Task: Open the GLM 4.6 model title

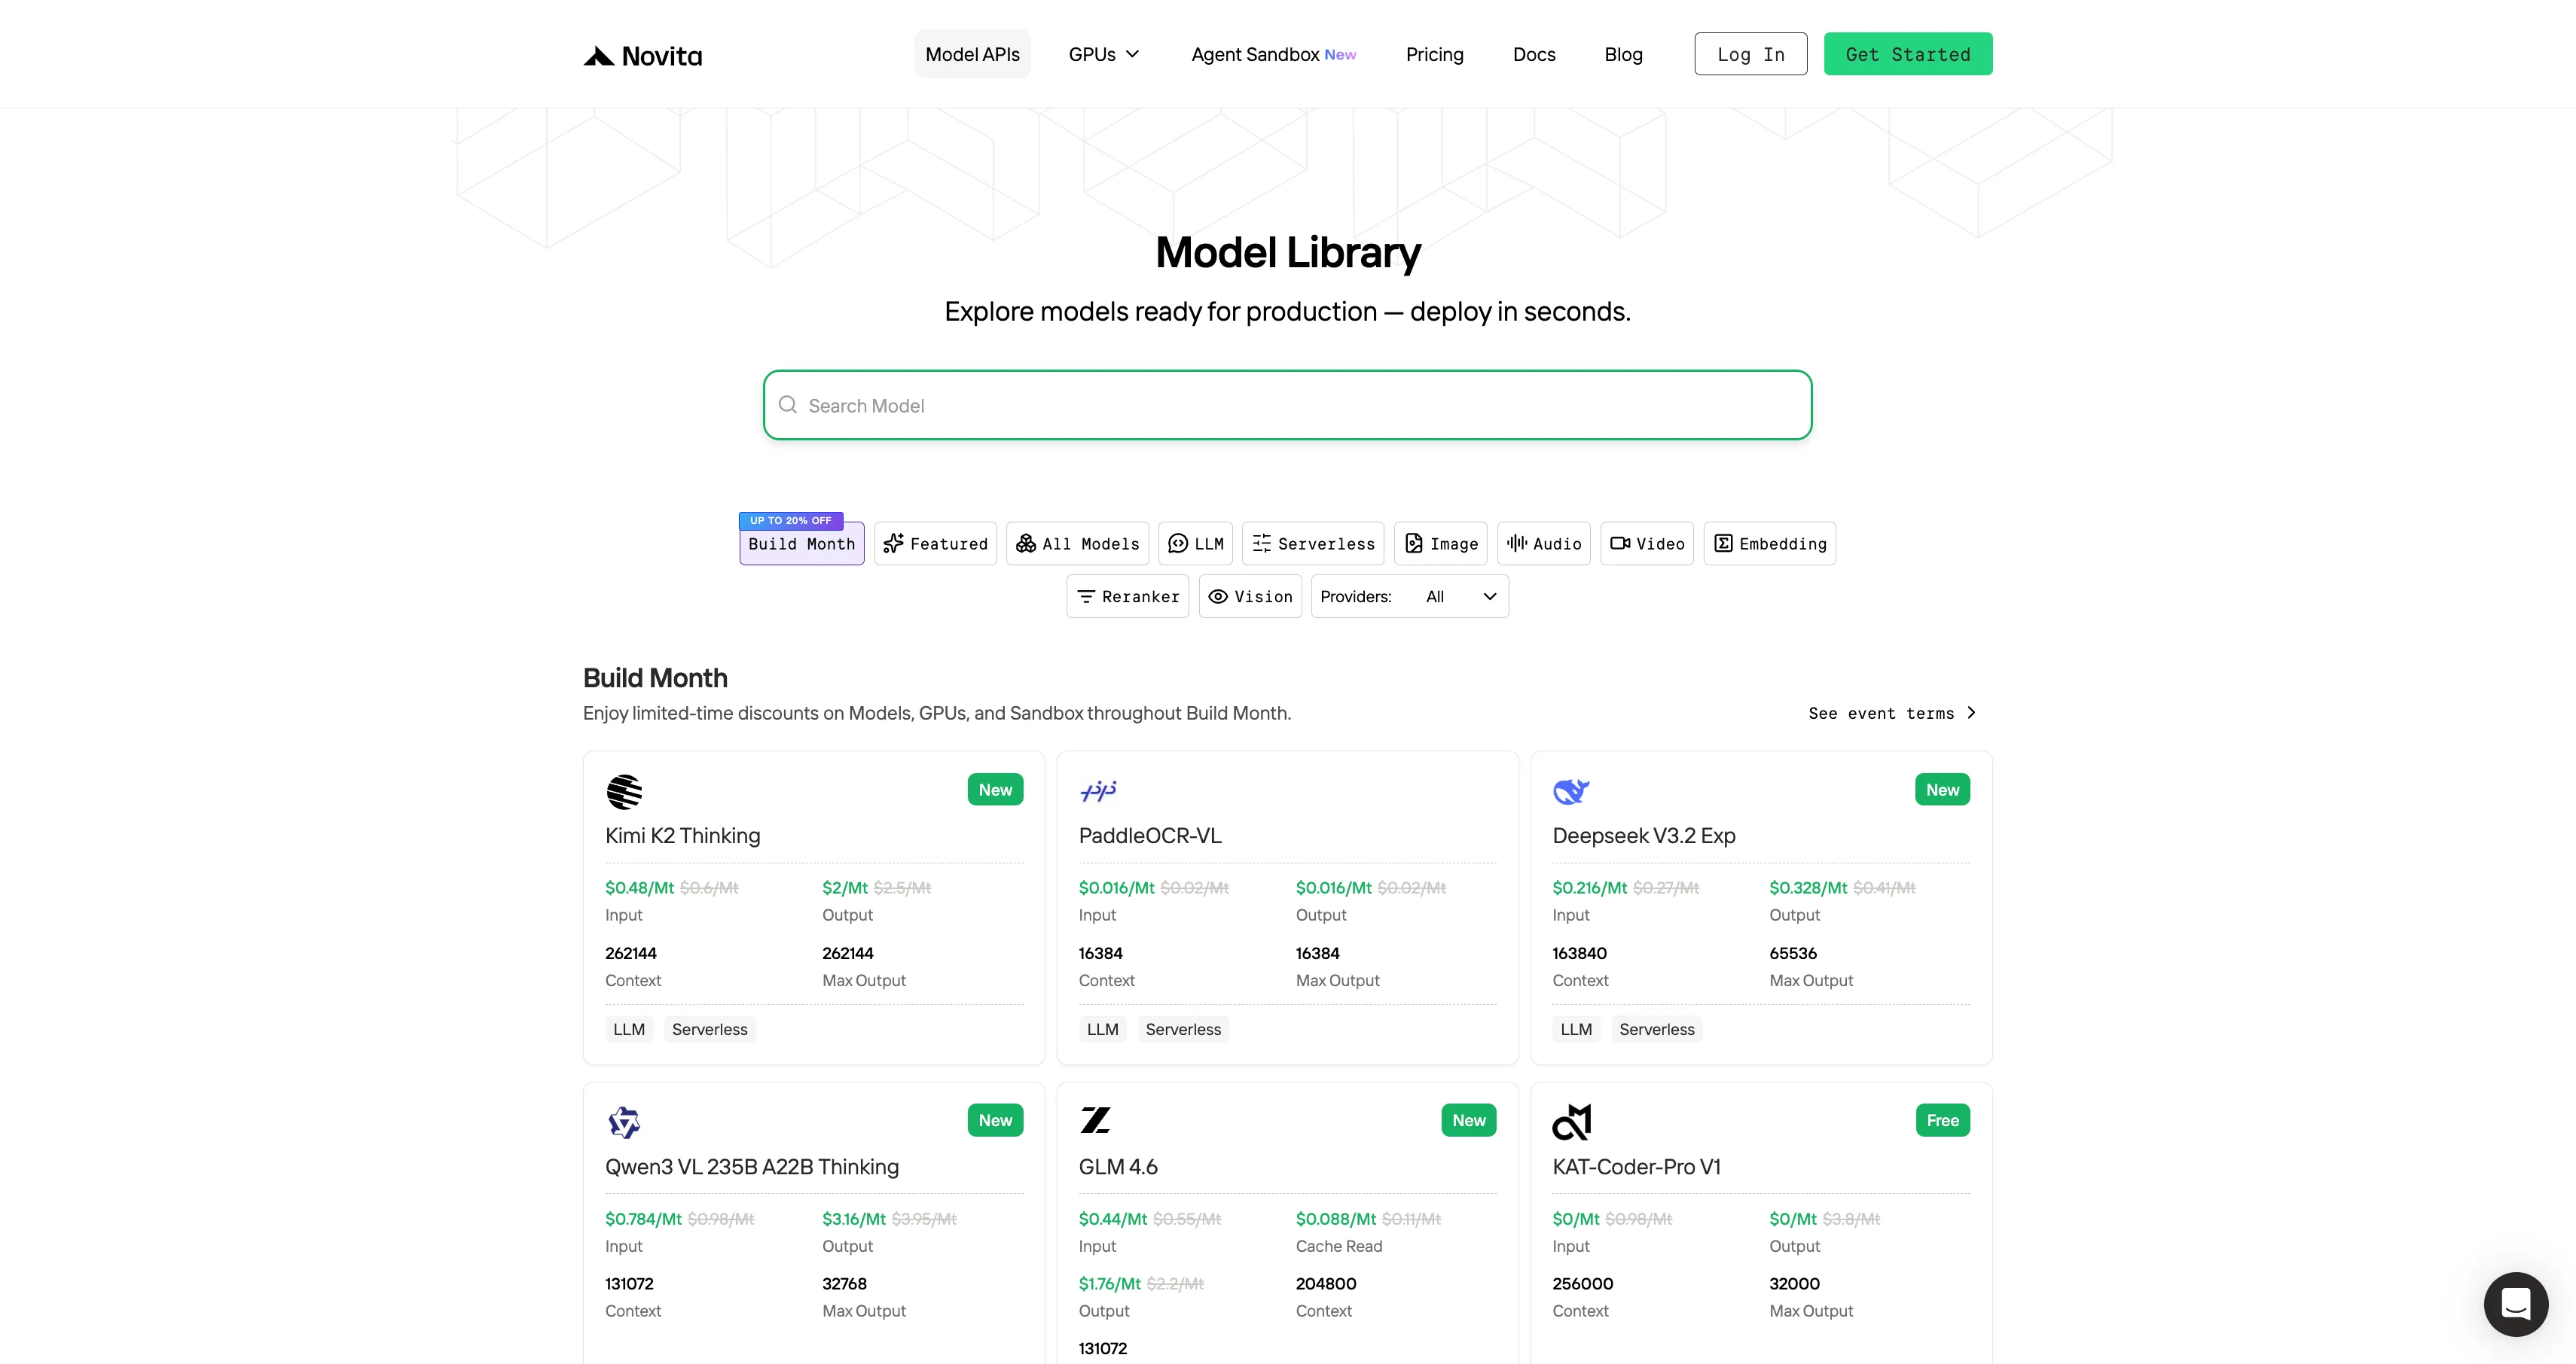Action: click(x=1118, y=1167)
